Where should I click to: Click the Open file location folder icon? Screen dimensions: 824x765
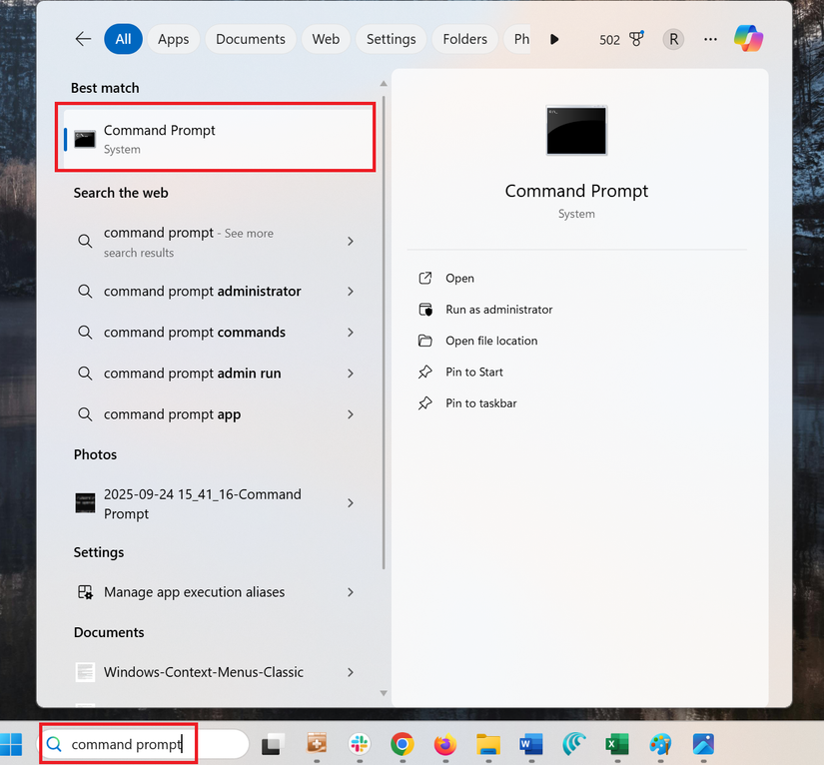click(x=425, y=341)
